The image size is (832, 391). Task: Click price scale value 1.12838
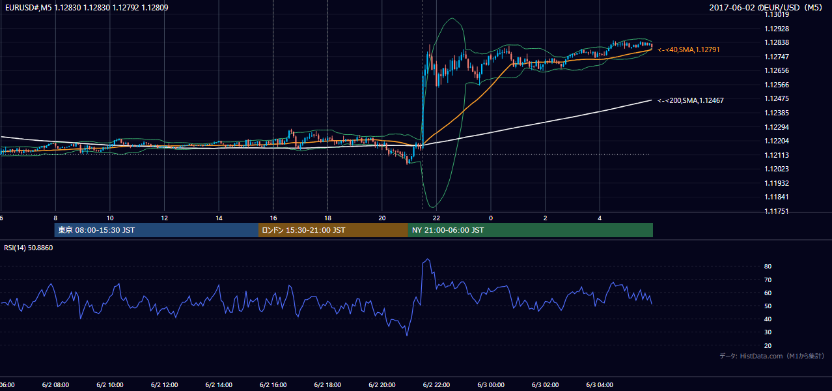pyautogui.click(x=776, y=42)
